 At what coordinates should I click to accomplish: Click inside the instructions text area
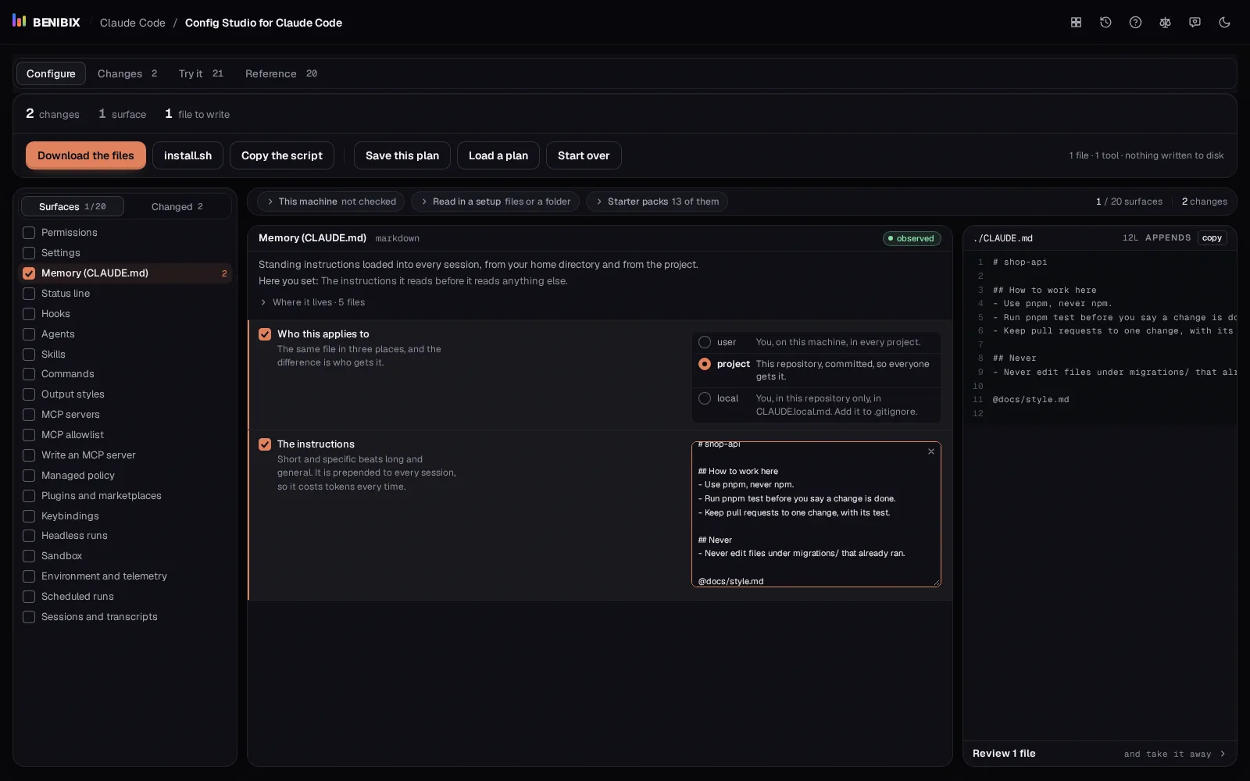(816, 515)
